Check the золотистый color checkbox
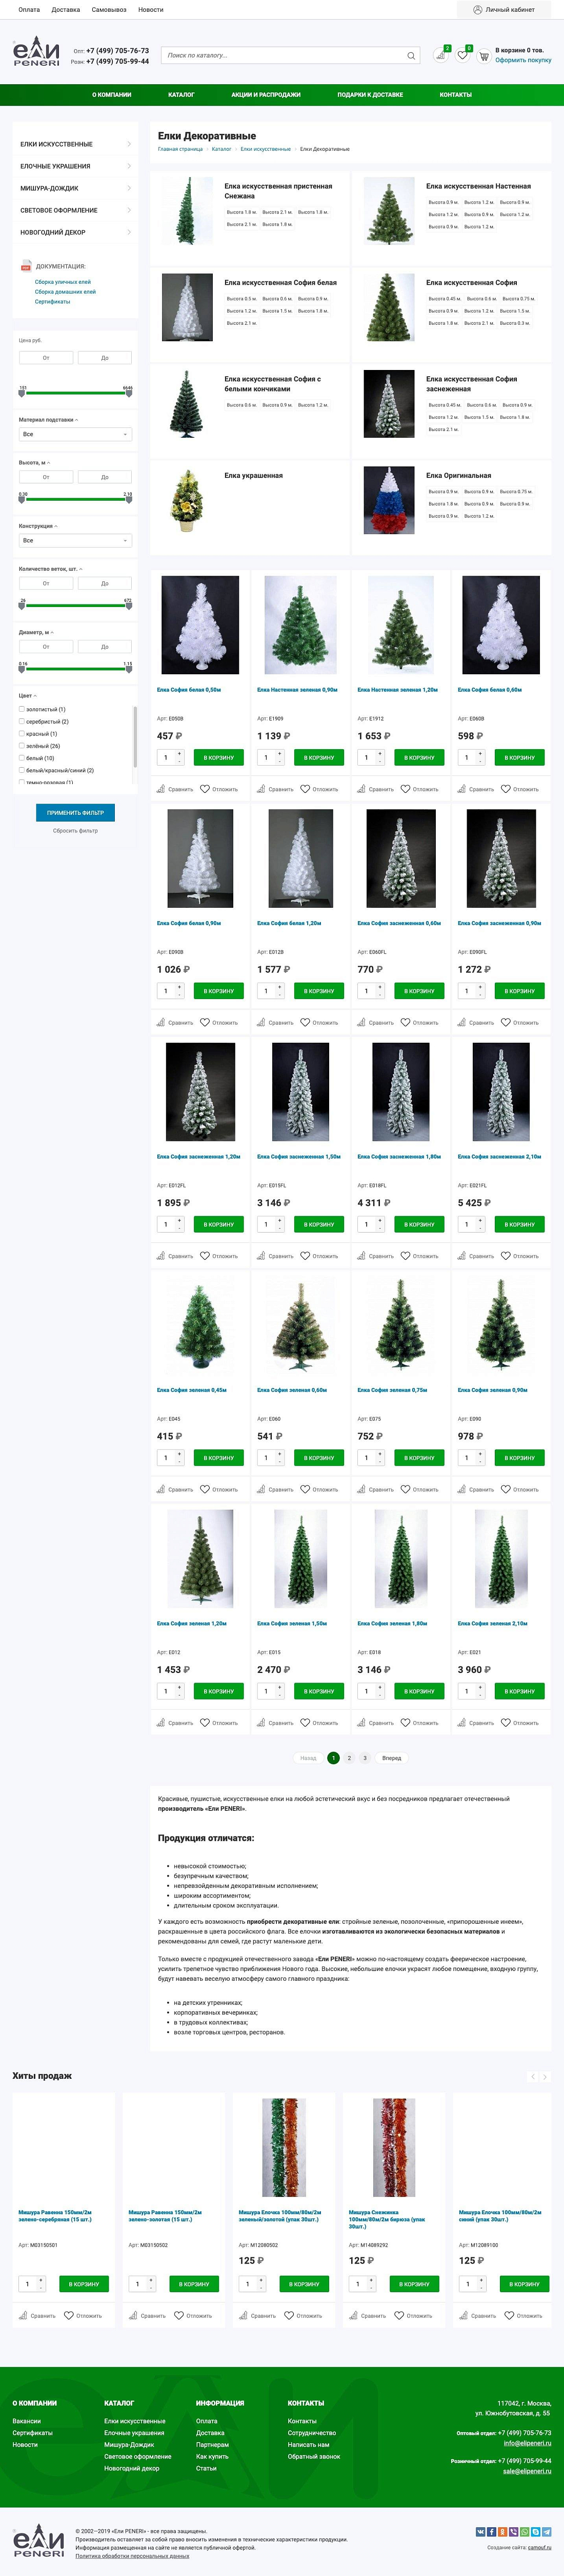Screen dimensions: 564x2576 click(22, 709)
